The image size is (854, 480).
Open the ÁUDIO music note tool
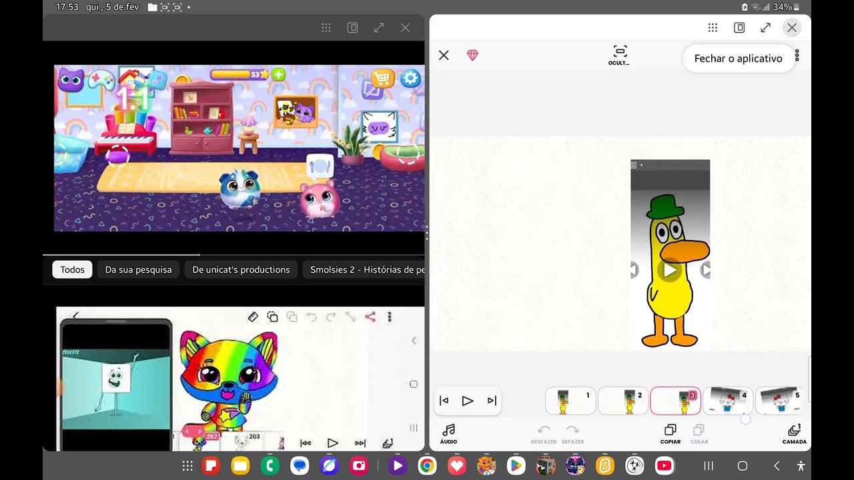tap(449, 434)
